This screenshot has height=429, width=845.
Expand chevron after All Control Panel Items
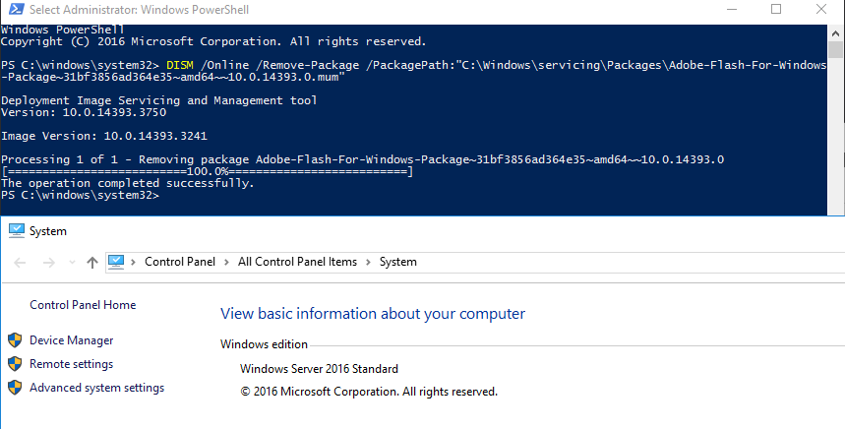(x=368, y=262)
